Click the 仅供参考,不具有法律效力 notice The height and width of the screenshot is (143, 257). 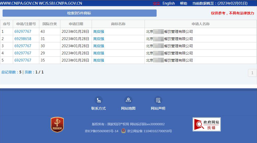point(232,13)
